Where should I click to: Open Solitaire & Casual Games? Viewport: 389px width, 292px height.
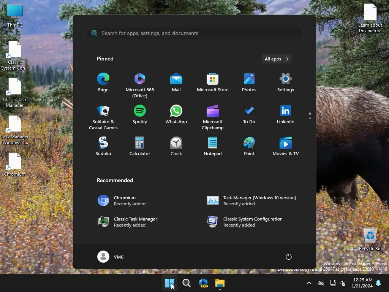pos(103,117)
